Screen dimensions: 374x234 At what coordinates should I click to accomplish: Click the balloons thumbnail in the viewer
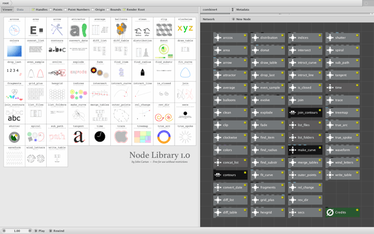[121, 27]
